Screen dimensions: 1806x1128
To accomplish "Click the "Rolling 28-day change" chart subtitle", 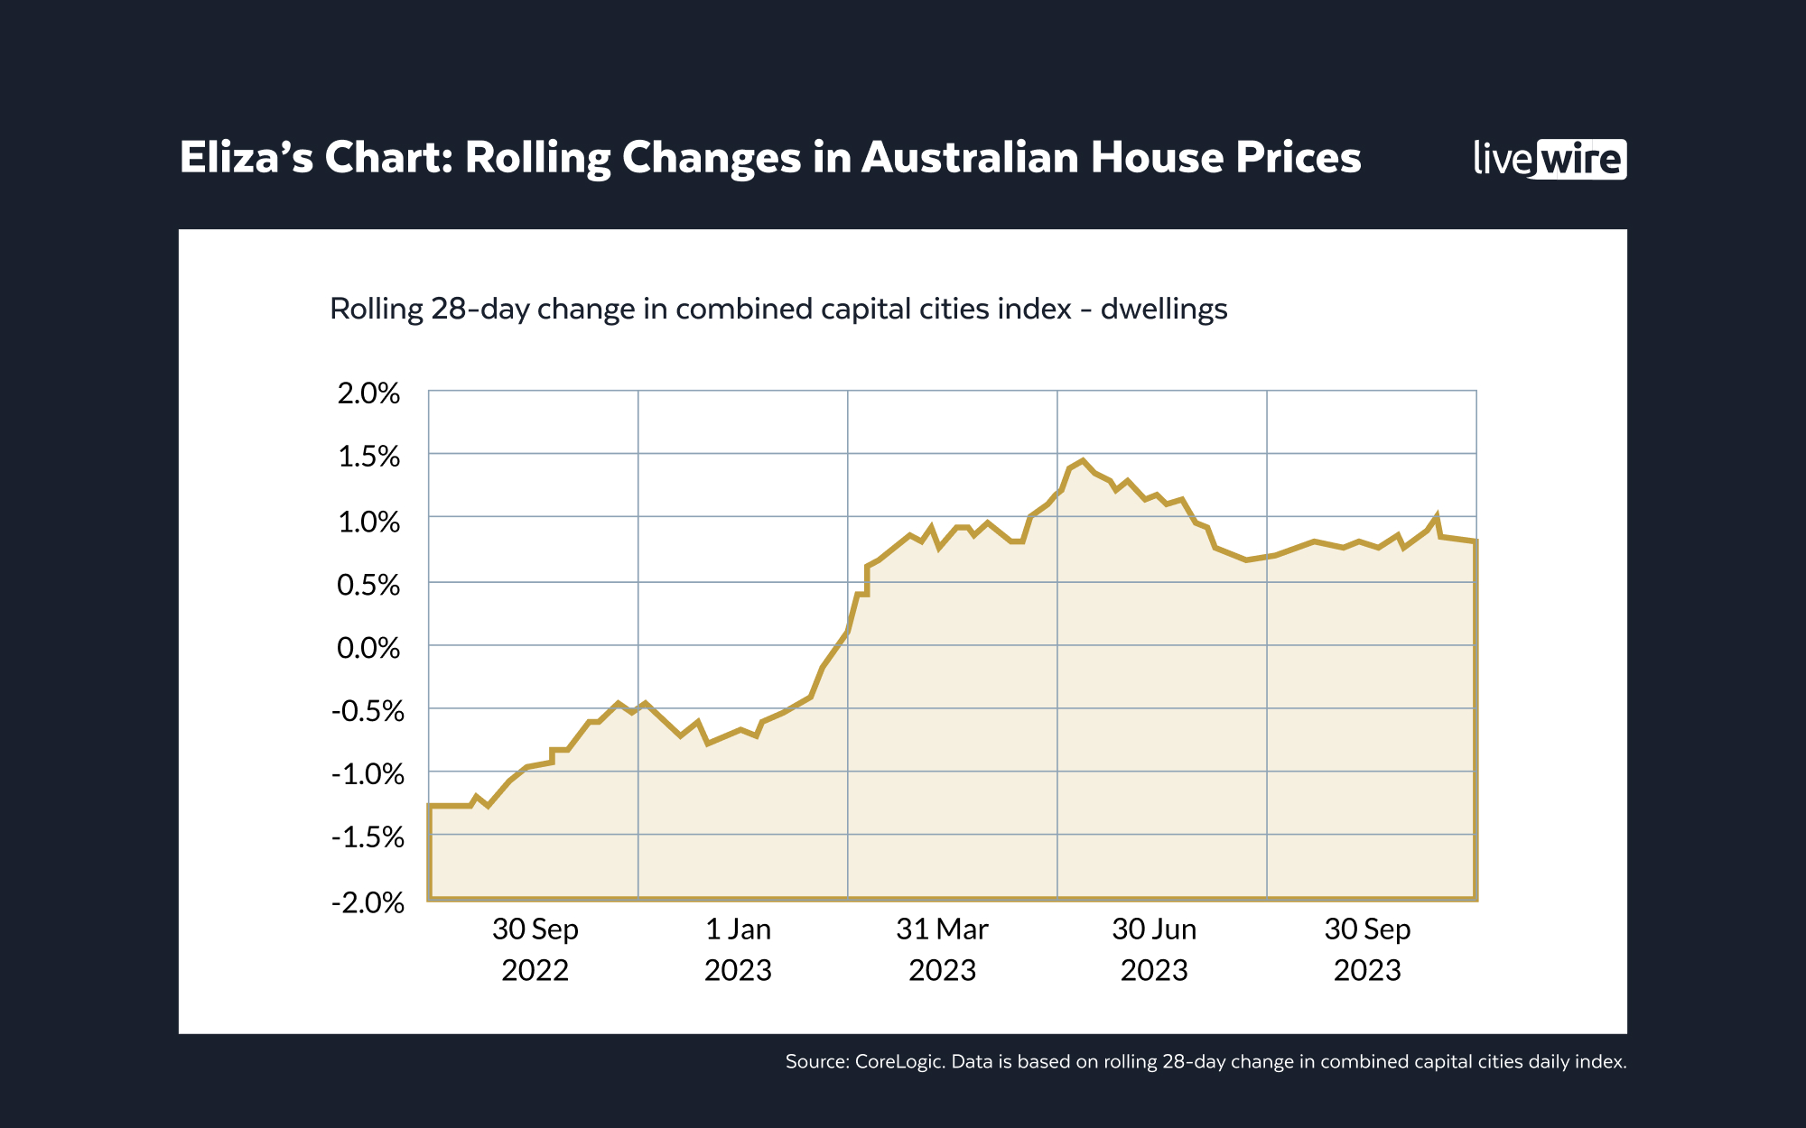I will point(777,310).
